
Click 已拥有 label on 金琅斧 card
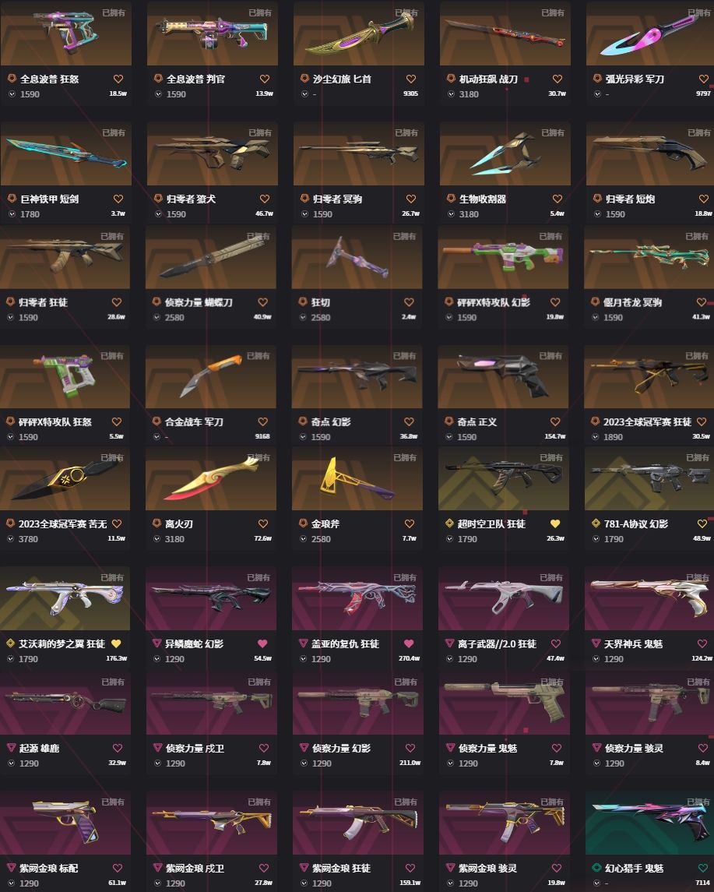pyautogui.click(x=404, y=457)
